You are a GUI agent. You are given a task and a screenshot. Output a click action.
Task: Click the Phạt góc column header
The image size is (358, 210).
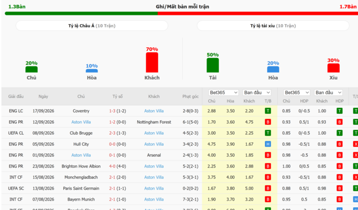point(191,96)
